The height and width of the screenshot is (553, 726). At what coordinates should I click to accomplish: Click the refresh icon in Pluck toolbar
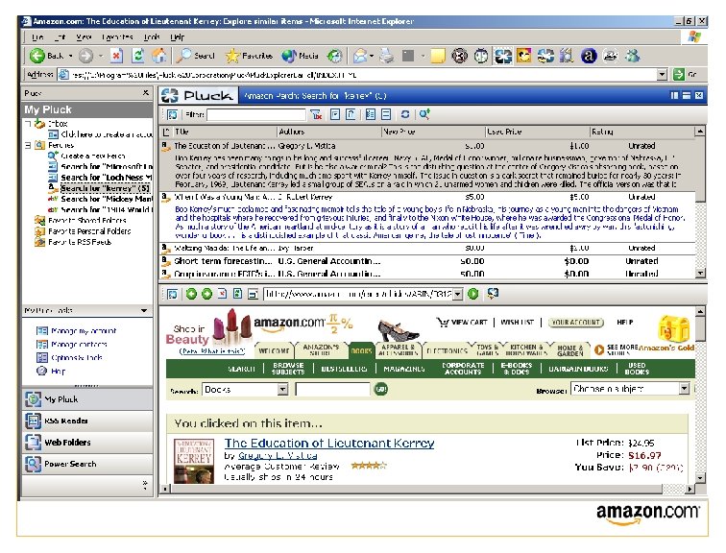(x=405, y=114)
